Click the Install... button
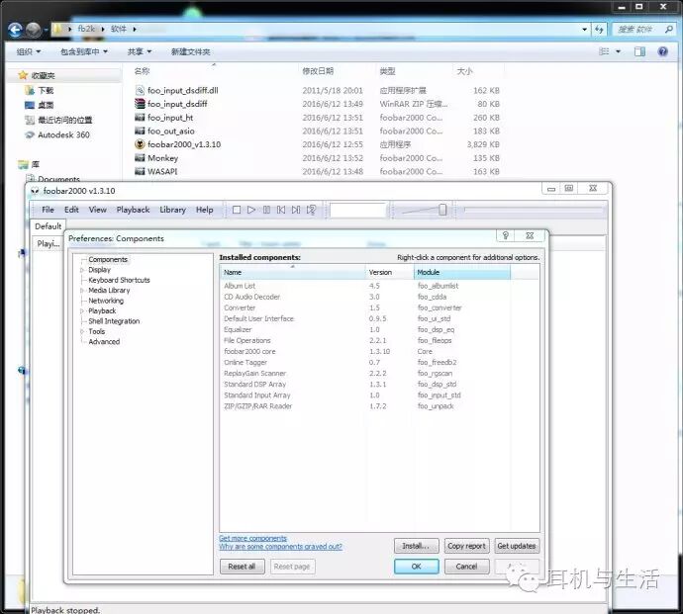683x614 pixels. [x=416, y=546]
